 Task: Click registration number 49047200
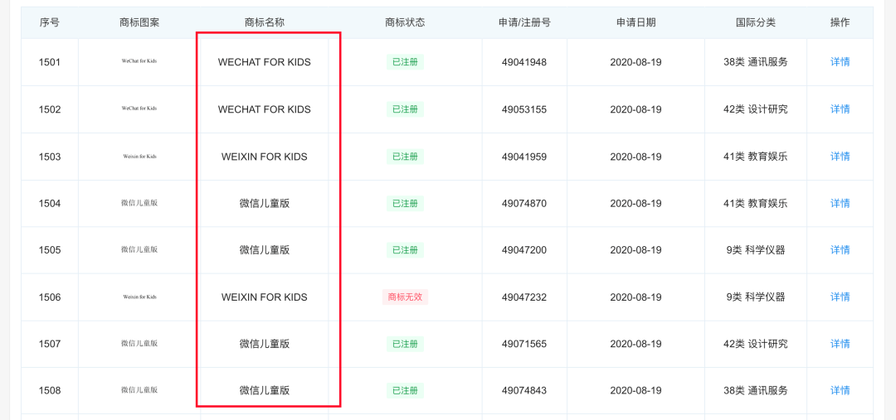tap(524, 250)
